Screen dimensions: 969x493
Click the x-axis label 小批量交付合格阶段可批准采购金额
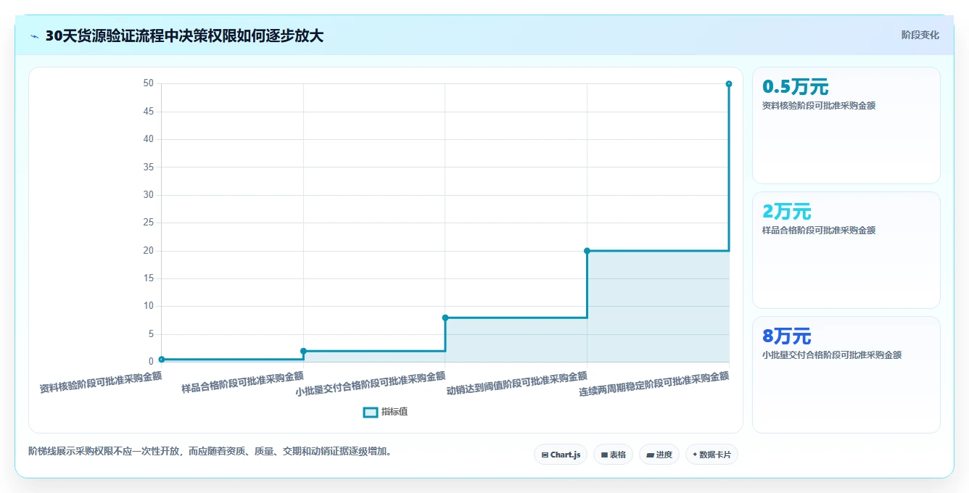coord(371,384)
